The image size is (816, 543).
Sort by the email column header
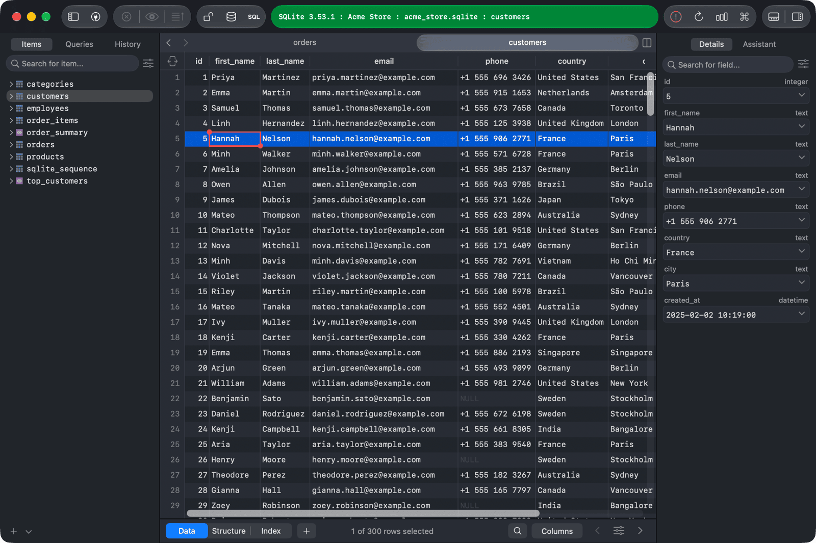point(384,61)
